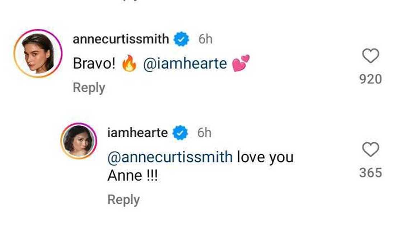Click the fire emoji after Bravo
Viewport: 402px width, 233px height.
[129, 65]
